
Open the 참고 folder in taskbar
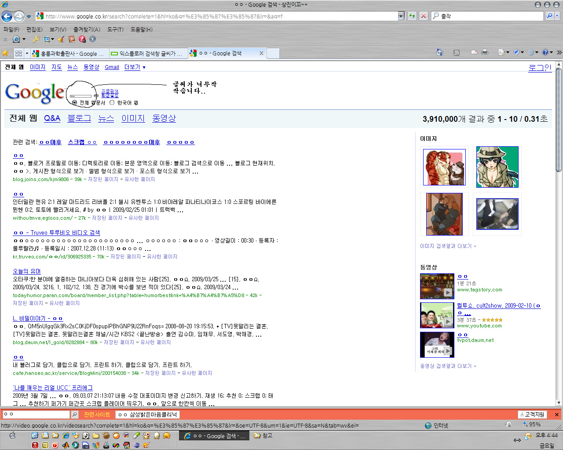(263, 435)
